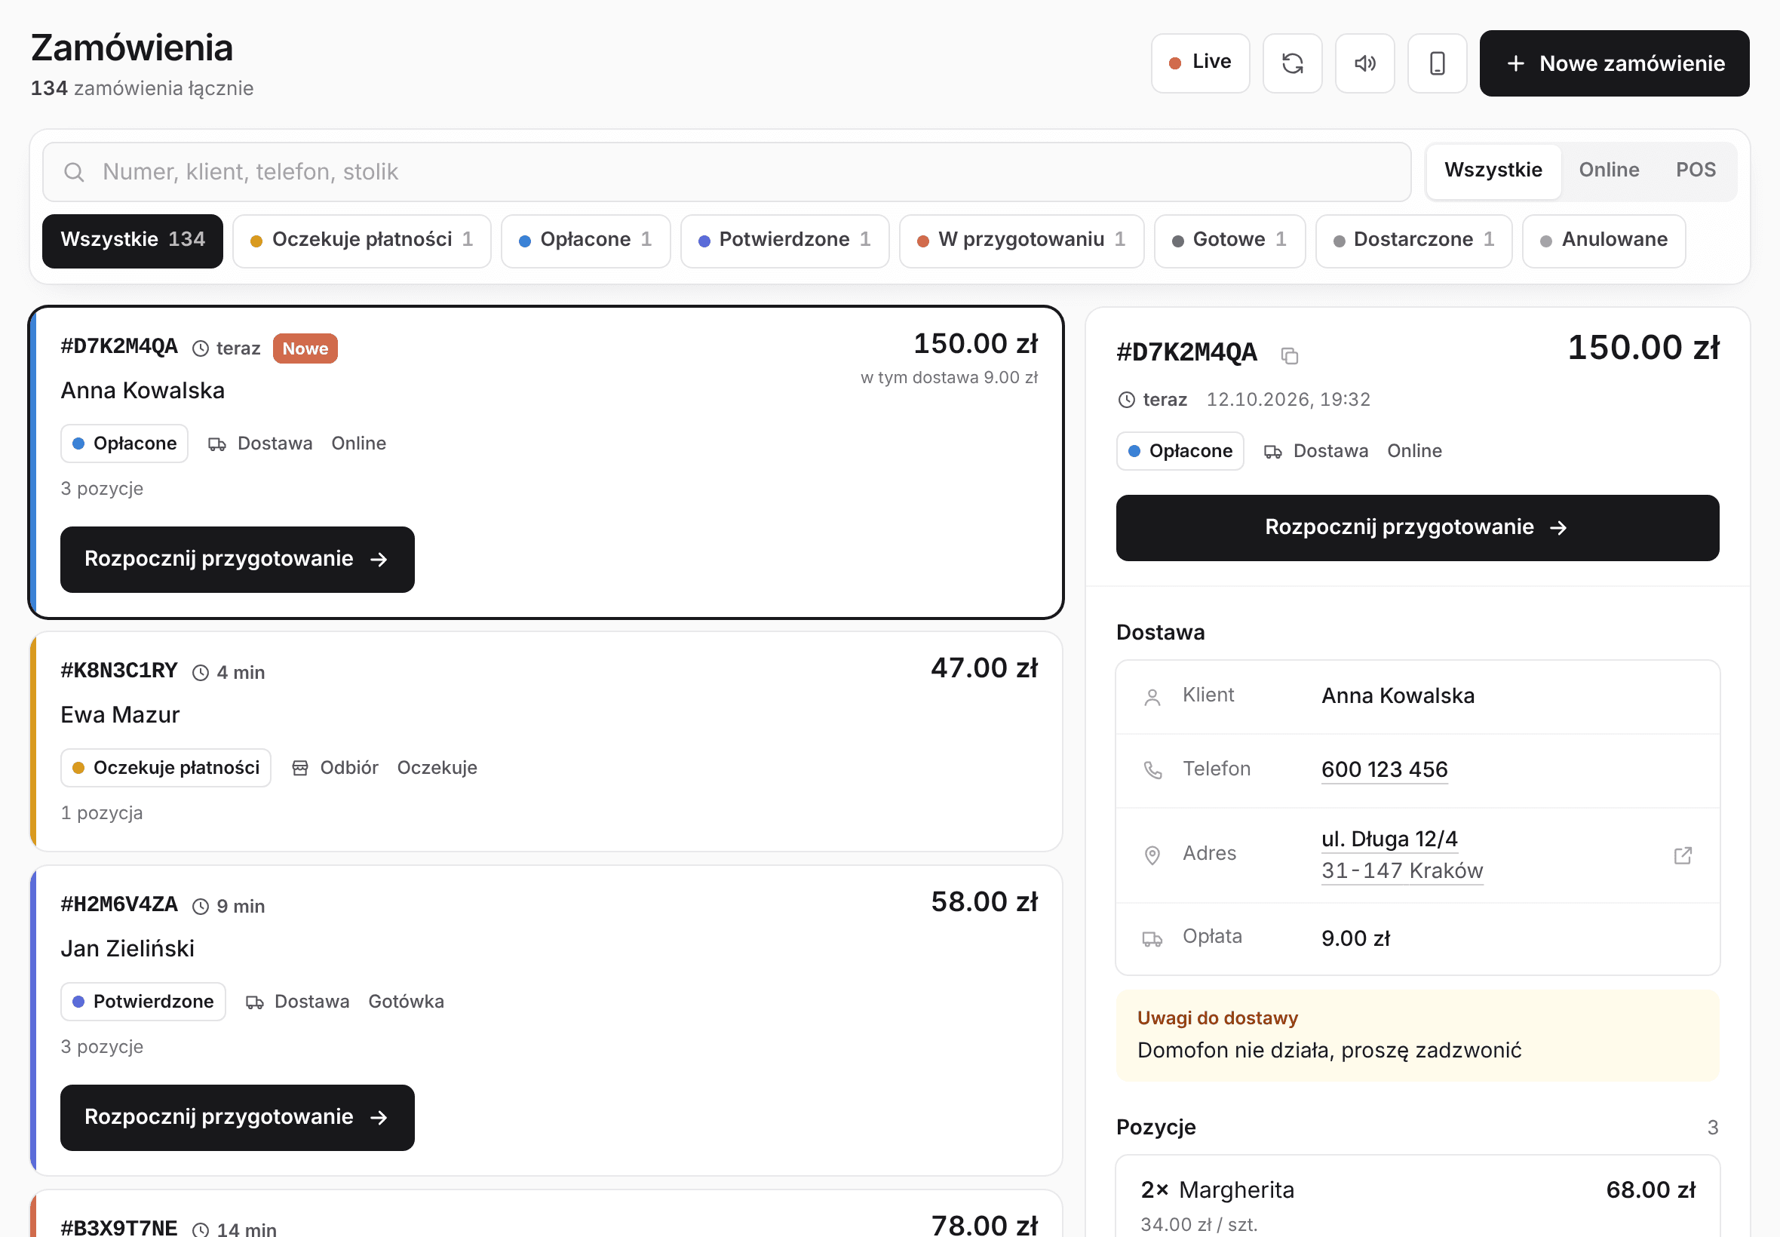Switch to the POS source tab
Screen dimensions: 1780x1237
(1695, 170)
